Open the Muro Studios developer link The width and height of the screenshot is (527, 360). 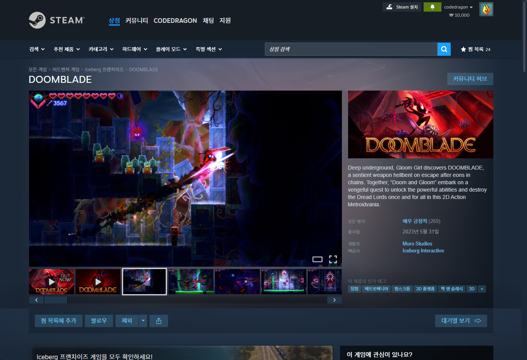(417, 243)
